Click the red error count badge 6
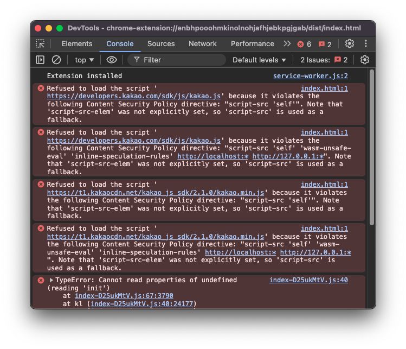 tap(304, 44)
